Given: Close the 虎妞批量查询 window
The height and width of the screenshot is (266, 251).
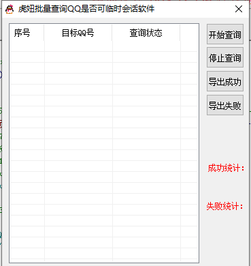Looking at the screenshot, I should tap(239, 9).
